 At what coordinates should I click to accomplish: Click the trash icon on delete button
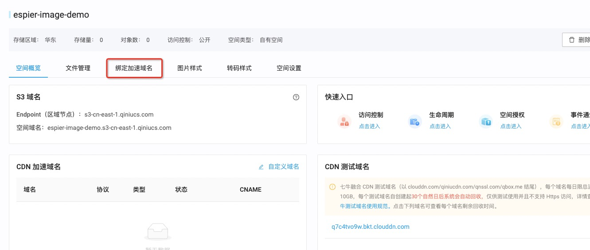572,40
